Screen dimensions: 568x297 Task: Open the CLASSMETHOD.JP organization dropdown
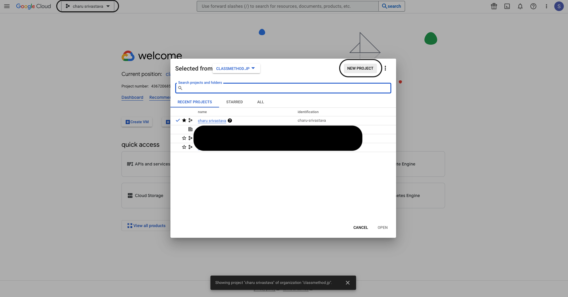click(236, 68)
